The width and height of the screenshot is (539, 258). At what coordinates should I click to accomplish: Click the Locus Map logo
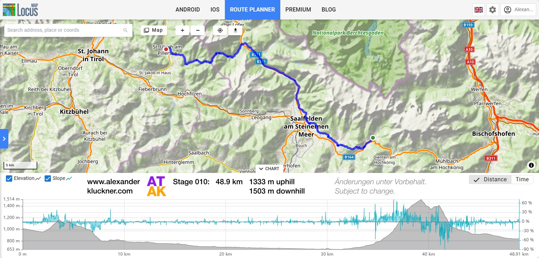click(21, 10)
